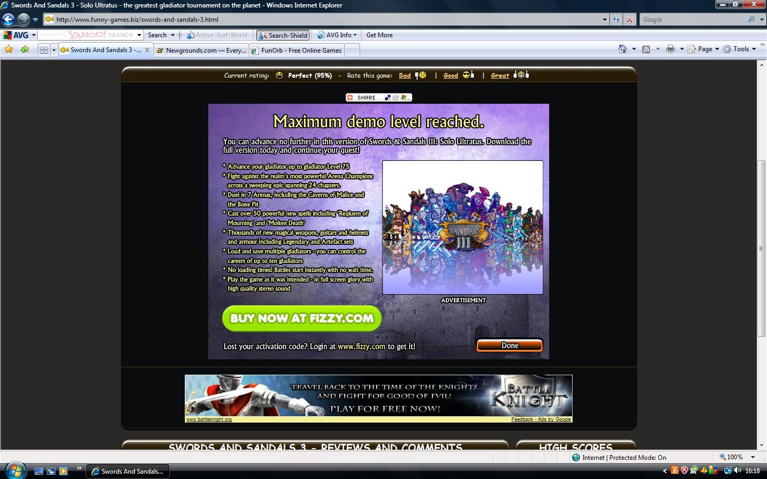767x479 pixels.
Task: Click the Google search box
Action: click(x=692, y=20)
